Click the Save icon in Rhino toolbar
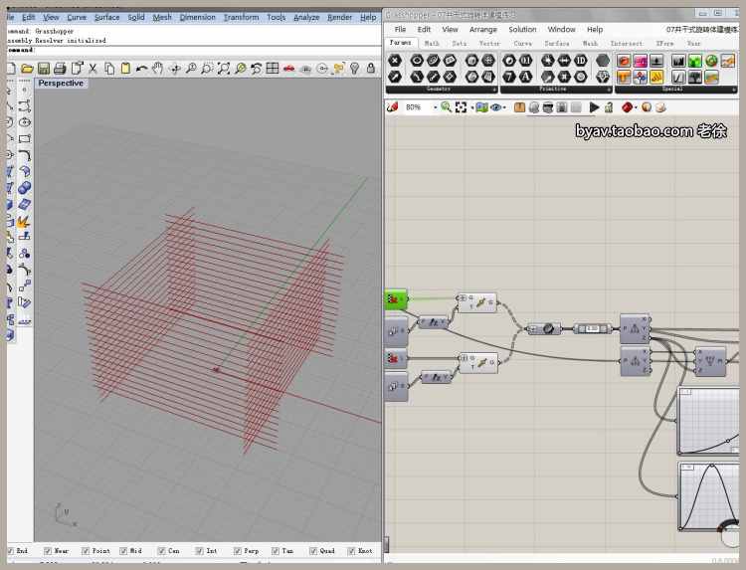The width and height of the screenshot is (746, 570). coord(44,69)
